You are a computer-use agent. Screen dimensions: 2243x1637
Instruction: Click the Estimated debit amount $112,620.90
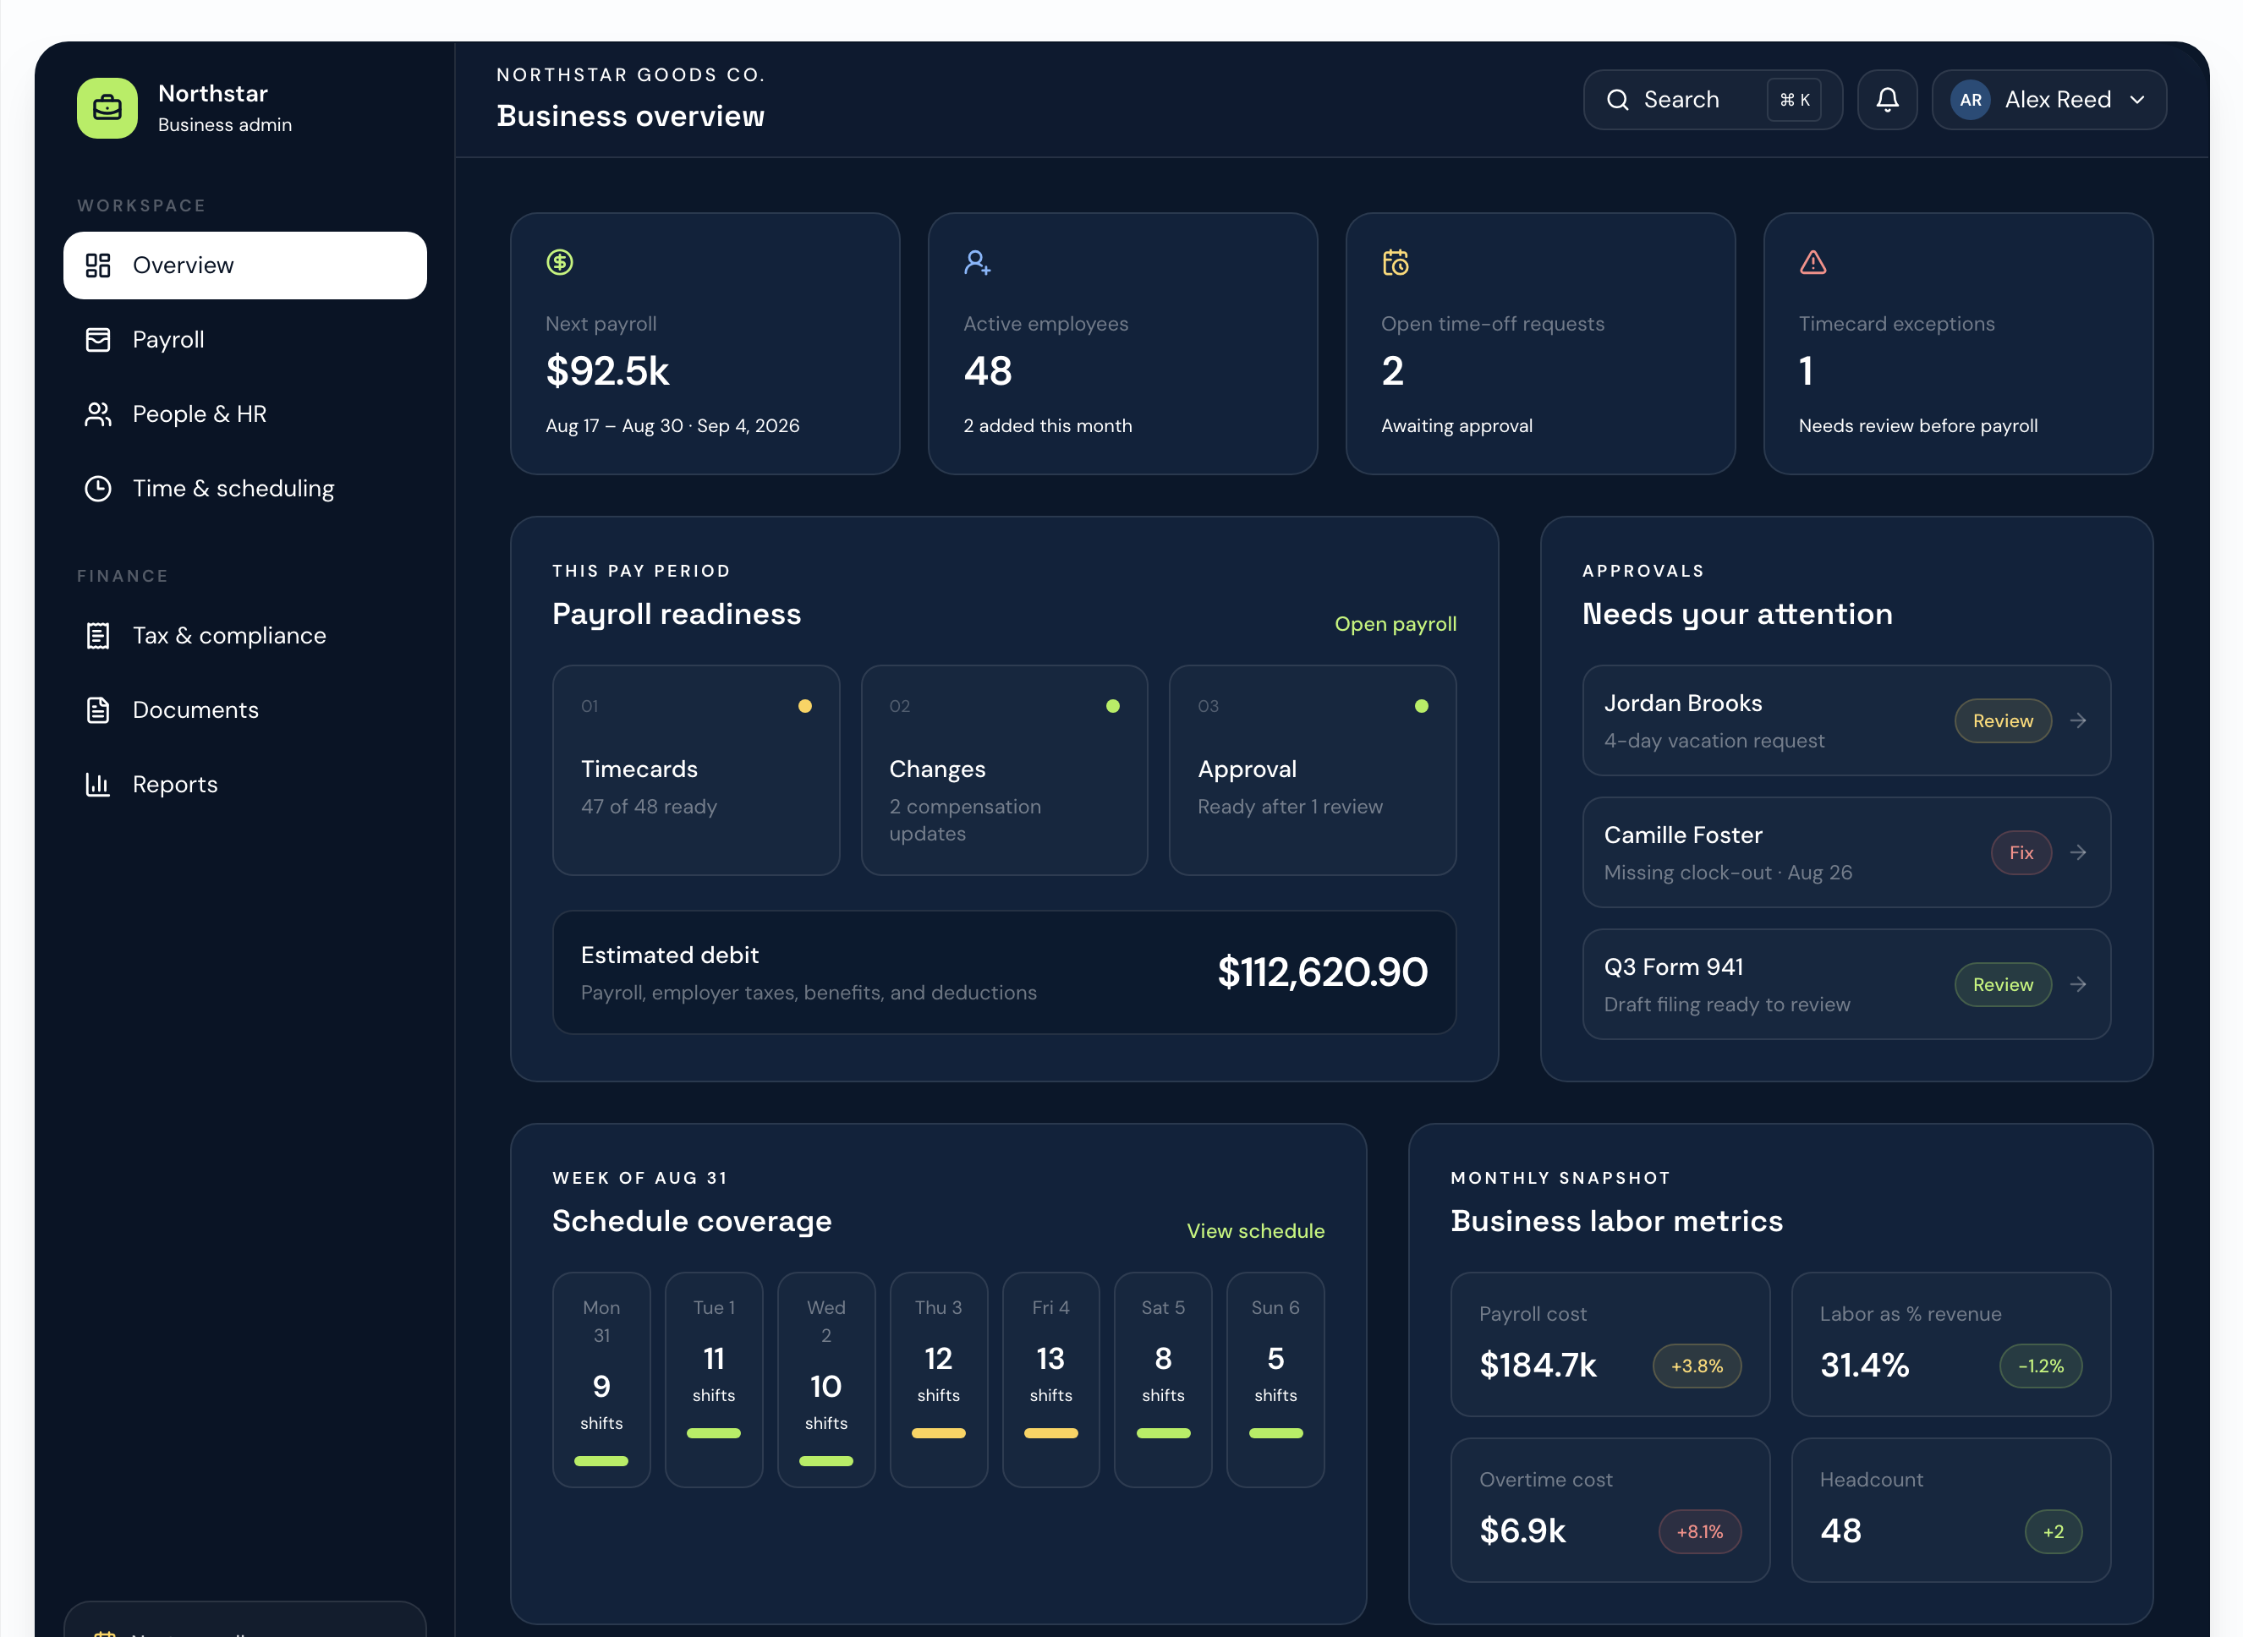point(1322,972)
